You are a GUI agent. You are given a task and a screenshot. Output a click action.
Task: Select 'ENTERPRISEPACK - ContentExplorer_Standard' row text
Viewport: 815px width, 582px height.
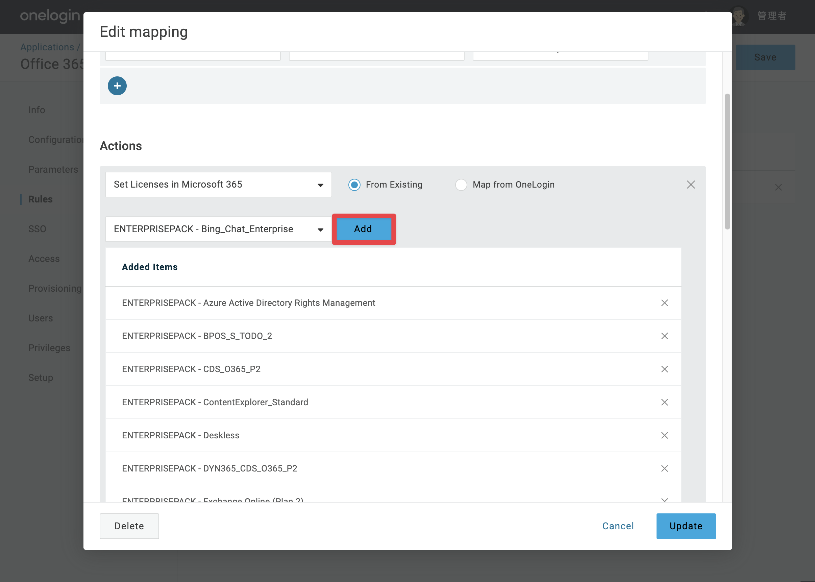215,402
